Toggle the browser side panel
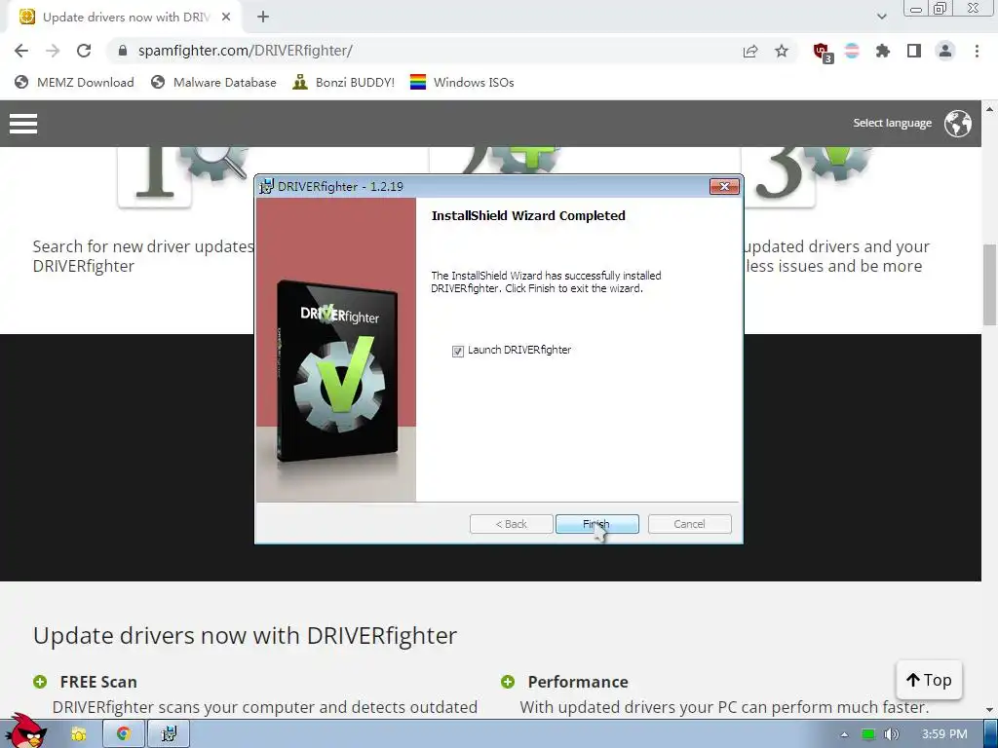This screenshot has width=998, height=748. 914,51
